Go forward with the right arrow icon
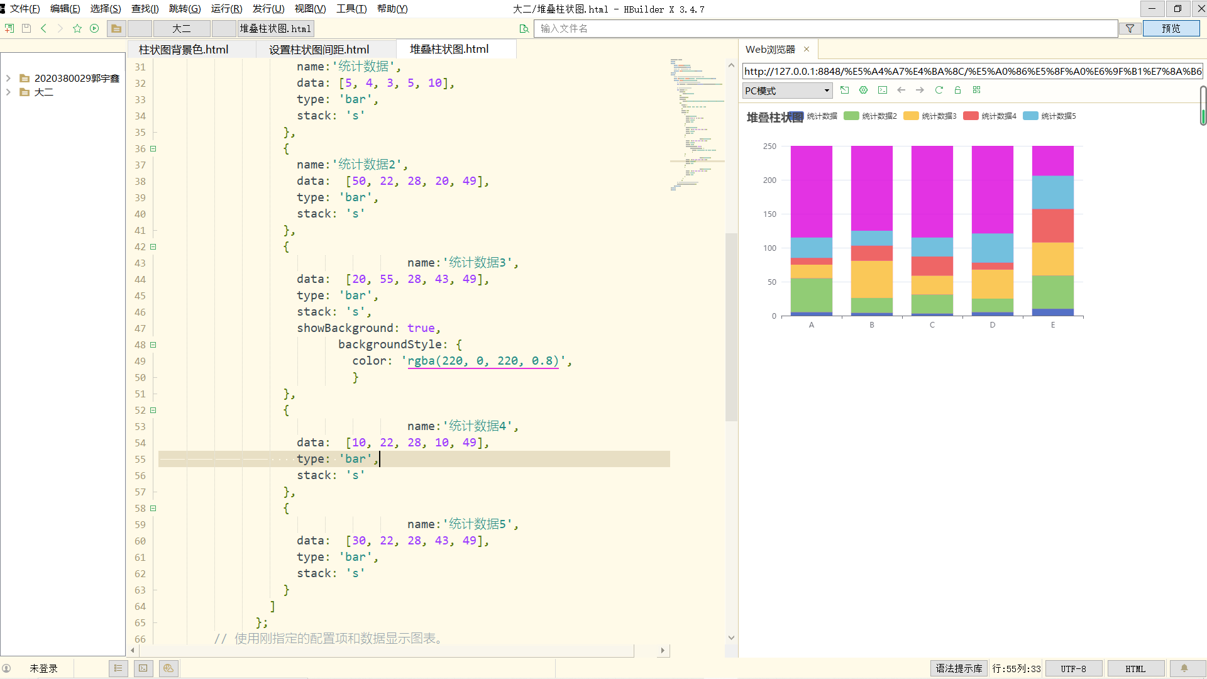This screenshot has width=1207, height=679. (60, 28)
